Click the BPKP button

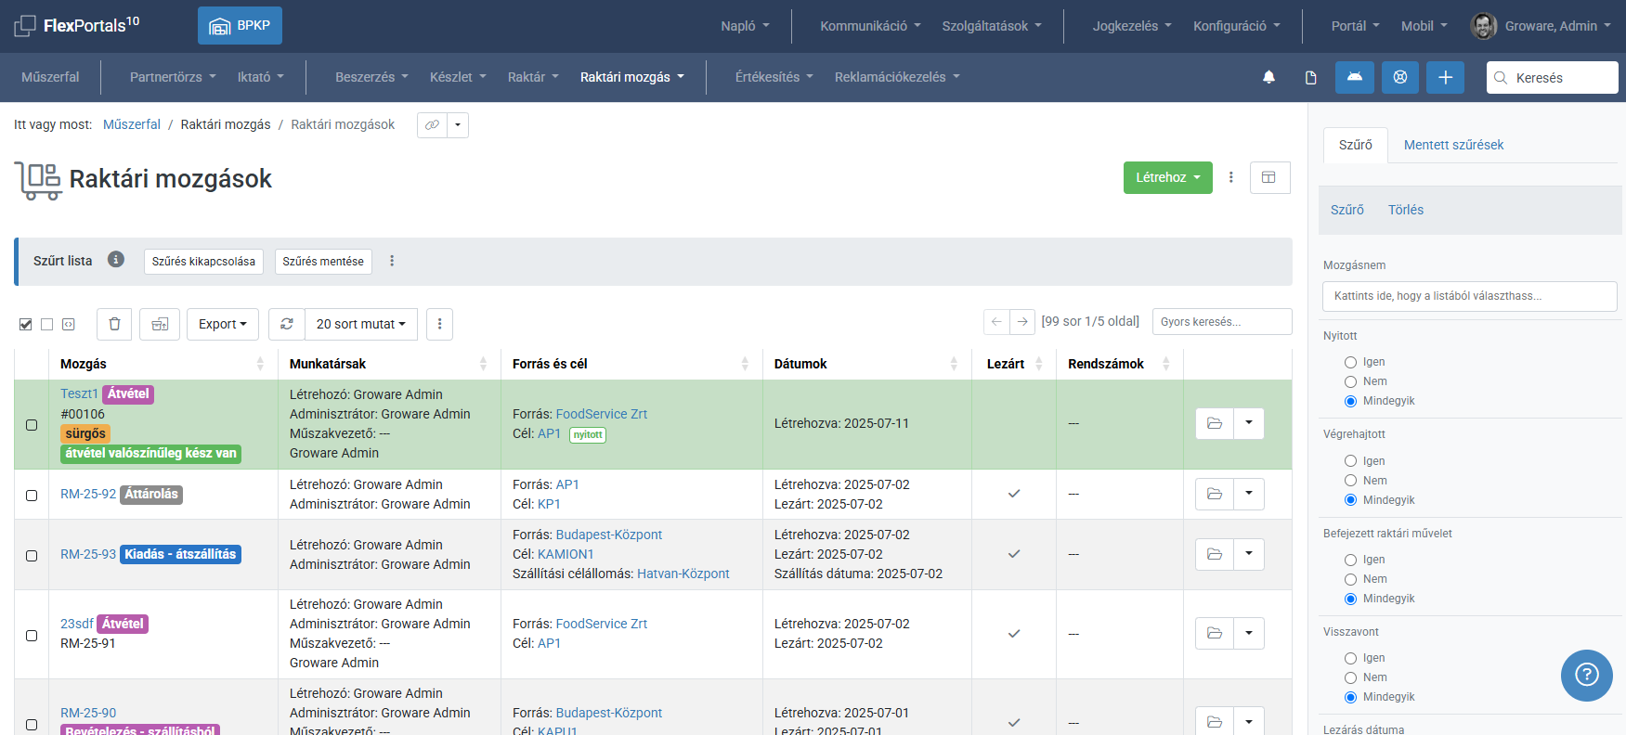point(240,25)
